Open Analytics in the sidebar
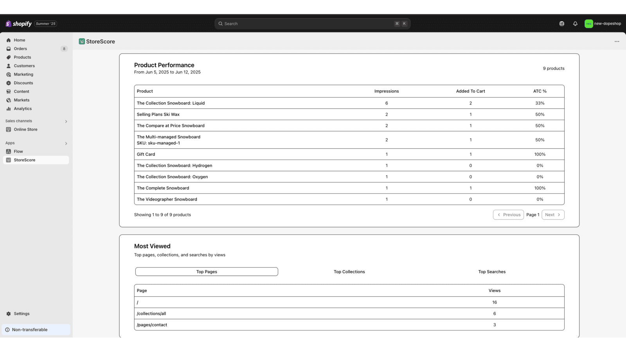This screenshot has height=352, width=626. 36,109
